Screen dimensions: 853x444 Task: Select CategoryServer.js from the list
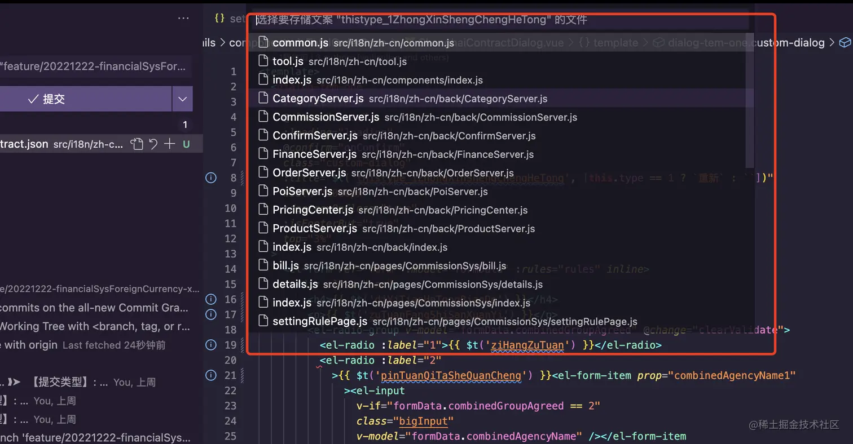pyautogui.click(x=501, y=99)
